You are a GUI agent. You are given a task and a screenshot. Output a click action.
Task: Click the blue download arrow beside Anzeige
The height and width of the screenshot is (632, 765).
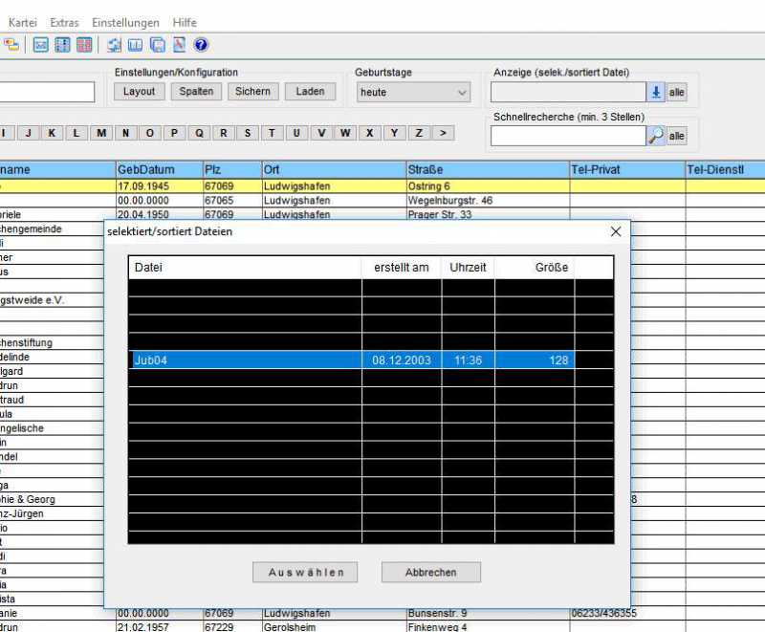click(x=656, y=93)
